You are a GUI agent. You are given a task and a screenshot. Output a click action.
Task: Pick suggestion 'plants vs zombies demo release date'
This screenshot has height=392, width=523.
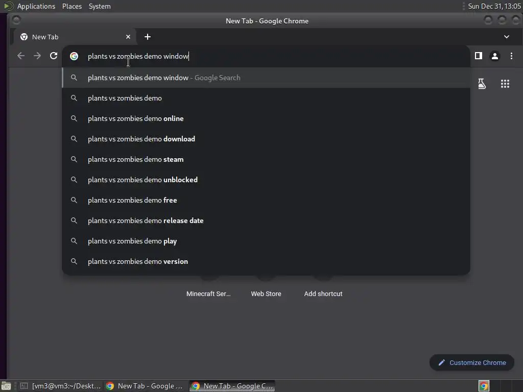point(266,220)
